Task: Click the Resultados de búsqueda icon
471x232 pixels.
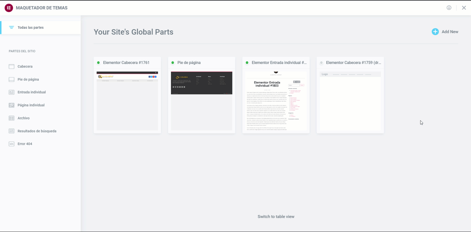Action: (12, 131)
